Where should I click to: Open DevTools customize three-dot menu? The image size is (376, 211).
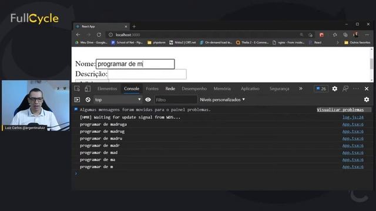tap(356, 89)
